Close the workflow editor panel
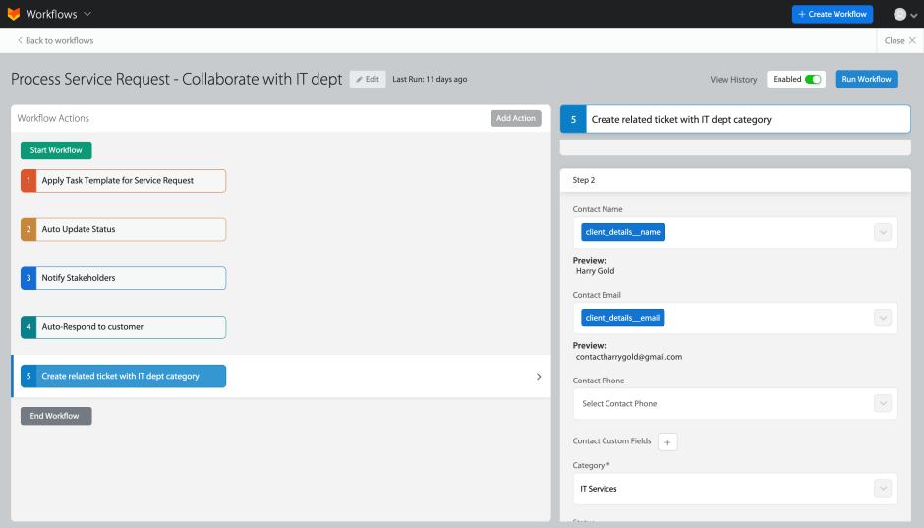Image resolution: width=924 pixels, height=528 pixels. 899,40
